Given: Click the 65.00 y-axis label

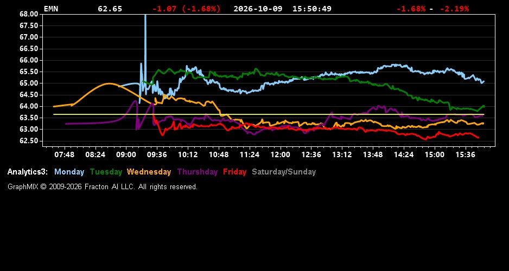Looking at the screenshot, I should (x=29, y=83).
